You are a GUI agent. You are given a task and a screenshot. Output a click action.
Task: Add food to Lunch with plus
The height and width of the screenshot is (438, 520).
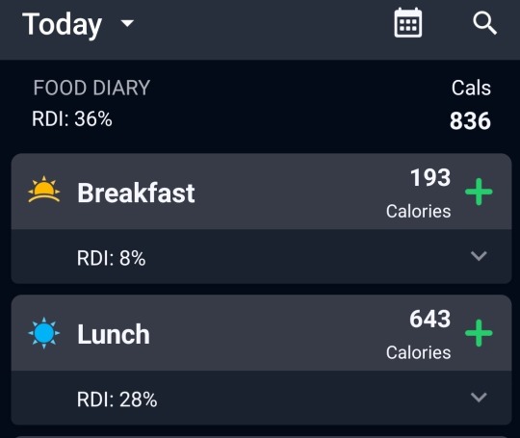479,333
